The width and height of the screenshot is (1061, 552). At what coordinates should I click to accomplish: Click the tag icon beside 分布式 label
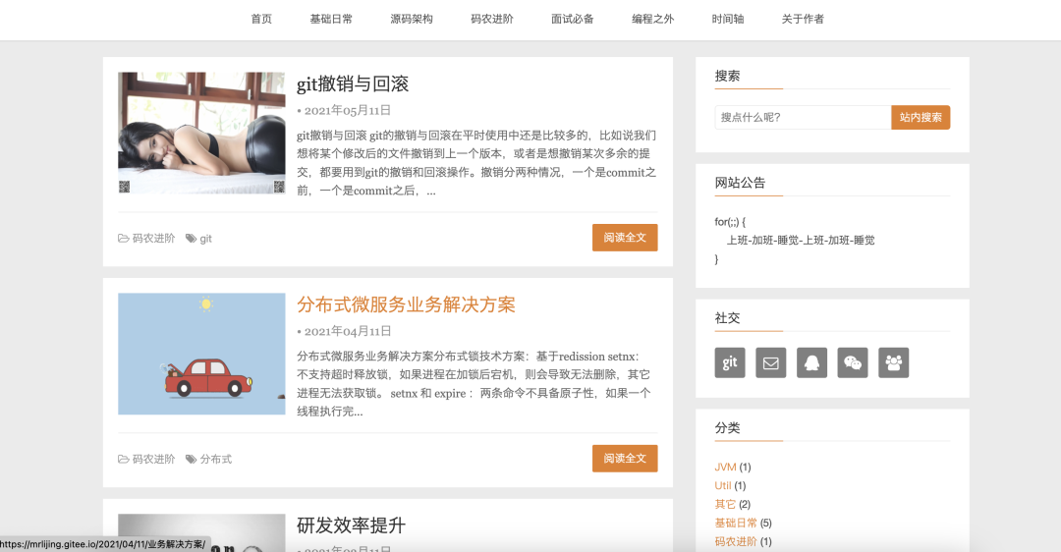[x=191, y=459]
